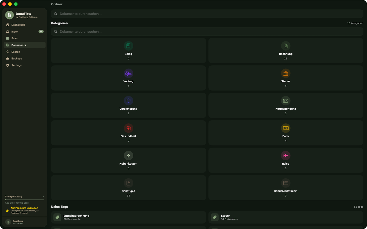Select the Gesundheit medical kit icon
The image size is (367, 229).
[128, 128]
